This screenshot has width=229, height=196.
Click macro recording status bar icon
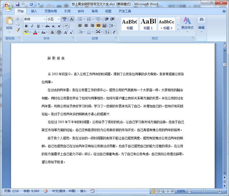[92, 191]
